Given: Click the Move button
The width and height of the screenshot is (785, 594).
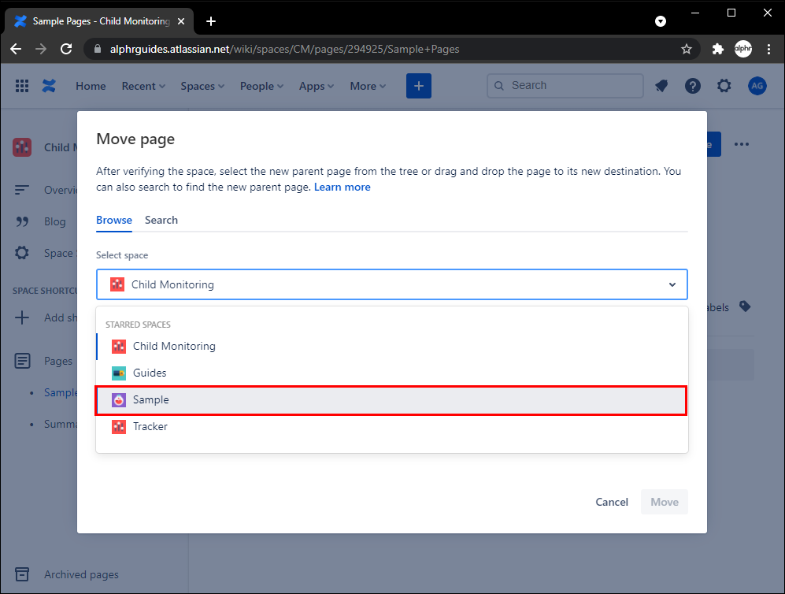Looking at the screenshot, I should coord(665,502).
